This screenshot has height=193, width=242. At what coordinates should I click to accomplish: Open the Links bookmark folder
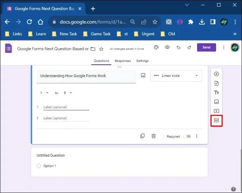click(x=14, y=34)
